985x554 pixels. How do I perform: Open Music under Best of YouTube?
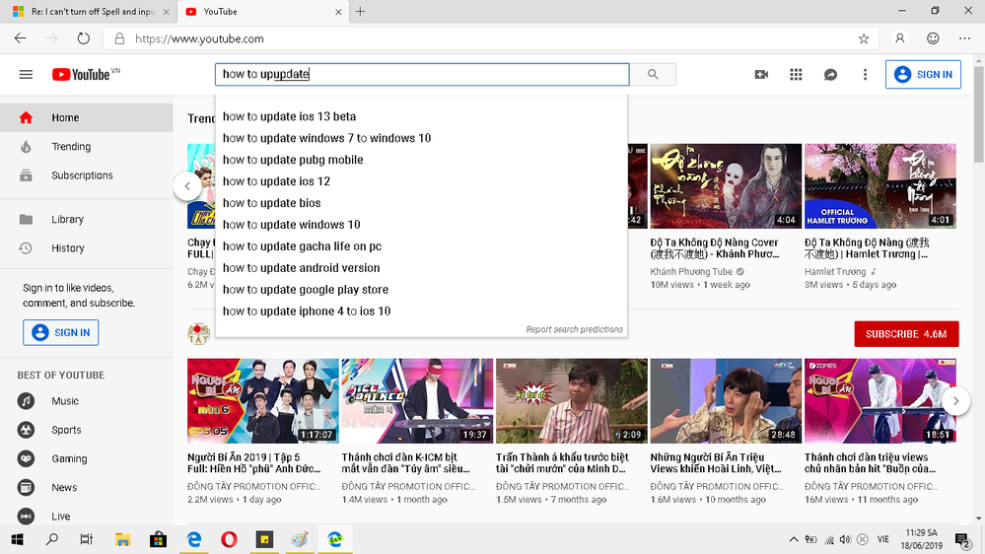87,401
